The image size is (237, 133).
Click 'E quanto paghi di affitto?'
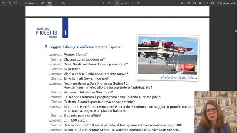click(x=83, y=116)
